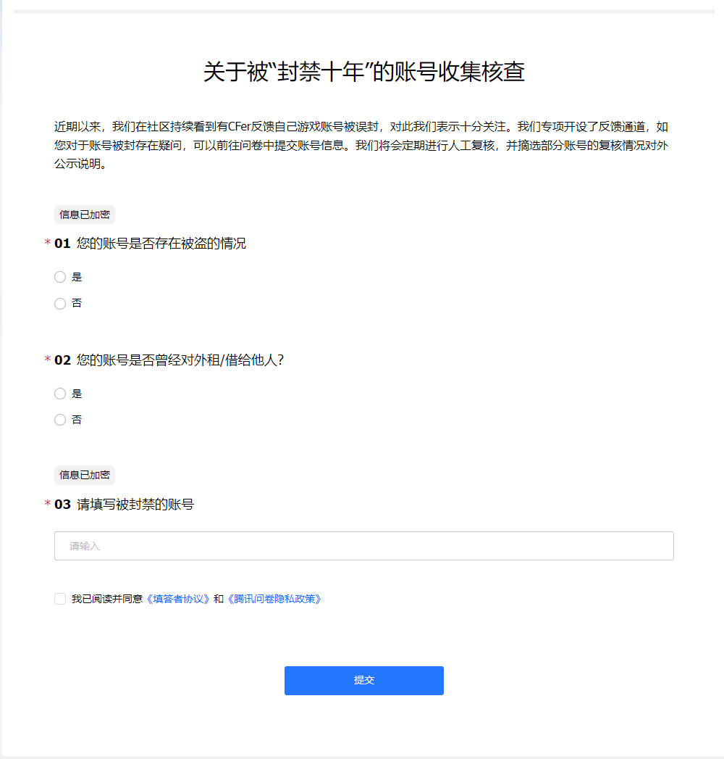Click the red required asterisk beside question 01
The width and height of the screenshot is (724, 759).
[47, 242]
